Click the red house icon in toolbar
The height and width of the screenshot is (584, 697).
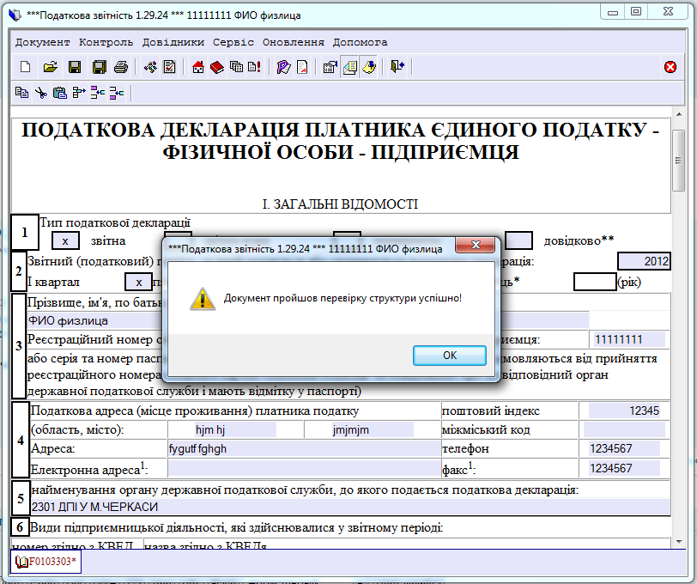point(198,67)
